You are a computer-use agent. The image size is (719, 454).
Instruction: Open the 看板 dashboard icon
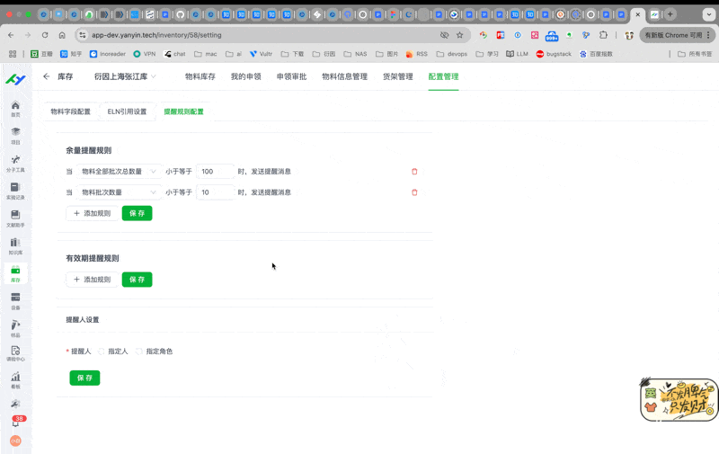pos(15,380)
